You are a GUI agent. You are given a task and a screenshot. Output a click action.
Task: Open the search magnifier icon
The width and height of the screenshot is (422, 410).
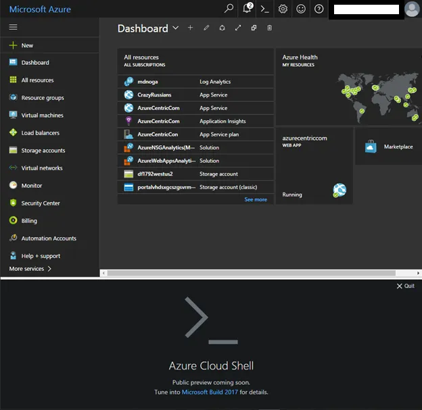[229, 8]
